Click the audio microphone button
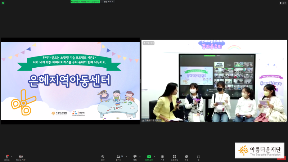Screen dimensions: 288x162 coord(7,158)
